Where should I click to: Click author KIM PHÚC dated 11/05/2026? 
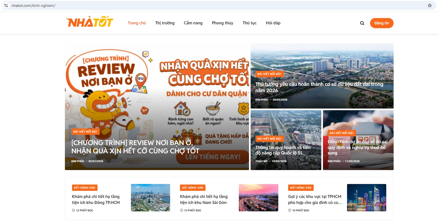(x=334, y=161)
